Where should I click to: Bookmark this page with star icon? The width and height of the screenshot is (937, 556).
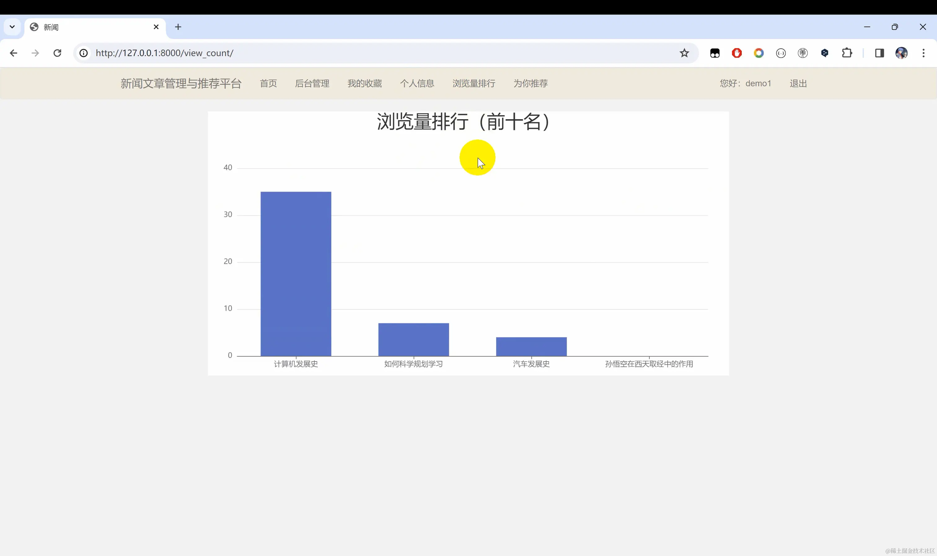684,53
